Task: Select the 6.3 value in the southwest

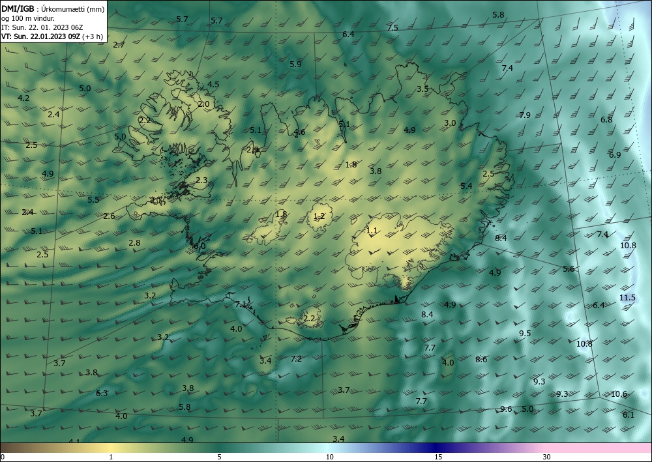Action: tap(102, 393)
